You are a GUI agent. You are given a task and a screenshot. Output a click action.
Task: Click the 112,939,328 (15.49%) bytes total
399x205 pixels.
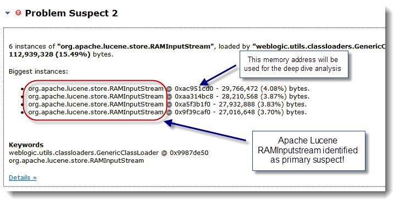[61, 54]
